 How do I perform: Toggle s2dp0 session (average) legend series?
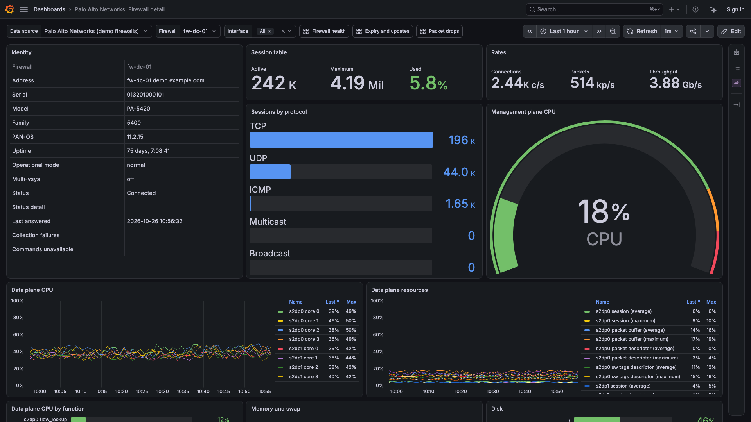(623, 311)
